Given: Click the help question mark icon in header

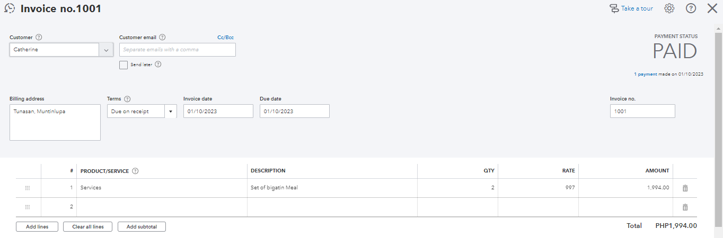Looking at the screenshot, I should coord(691,8).
